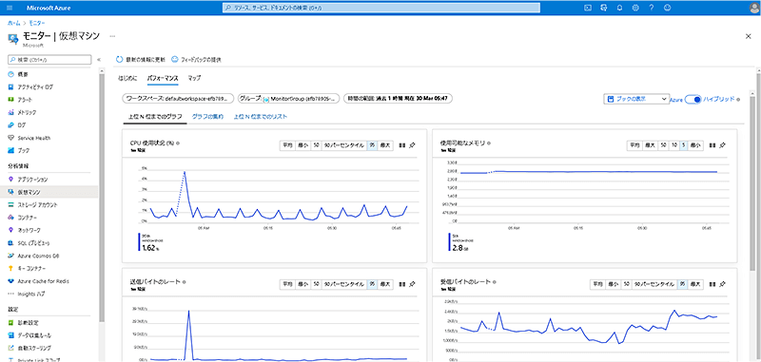Select 平均 on the 受信バイトのレート chart
The width and height of the screenshot is (761, 362).
pos(598,284)
